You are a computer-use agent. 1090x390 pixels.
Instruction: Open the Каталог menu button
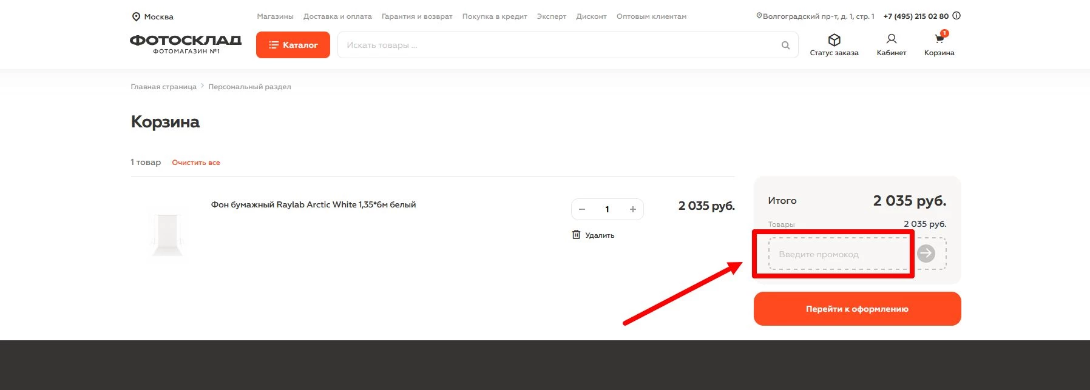click(293, 45)
